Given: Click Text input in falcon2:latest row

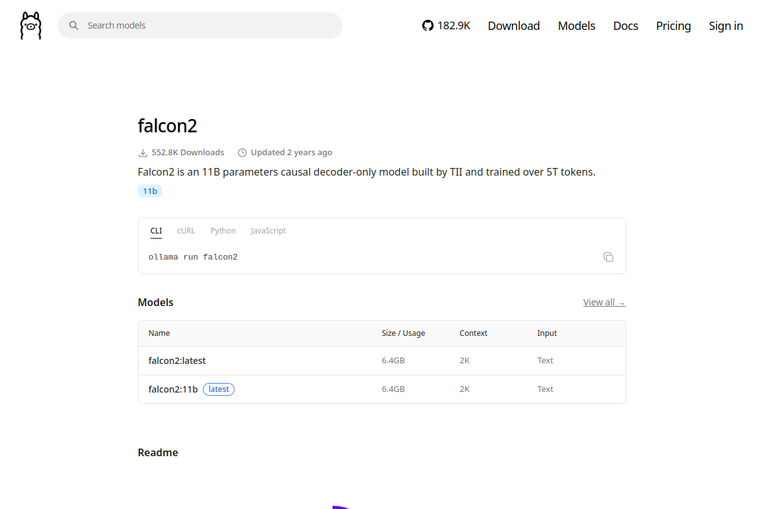Looking at the screenshot, I should coord(546,361).
